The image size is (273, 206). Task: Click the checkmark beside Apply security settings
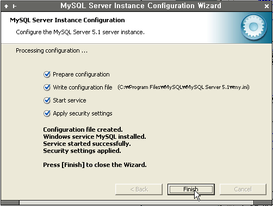coord(47,113)
